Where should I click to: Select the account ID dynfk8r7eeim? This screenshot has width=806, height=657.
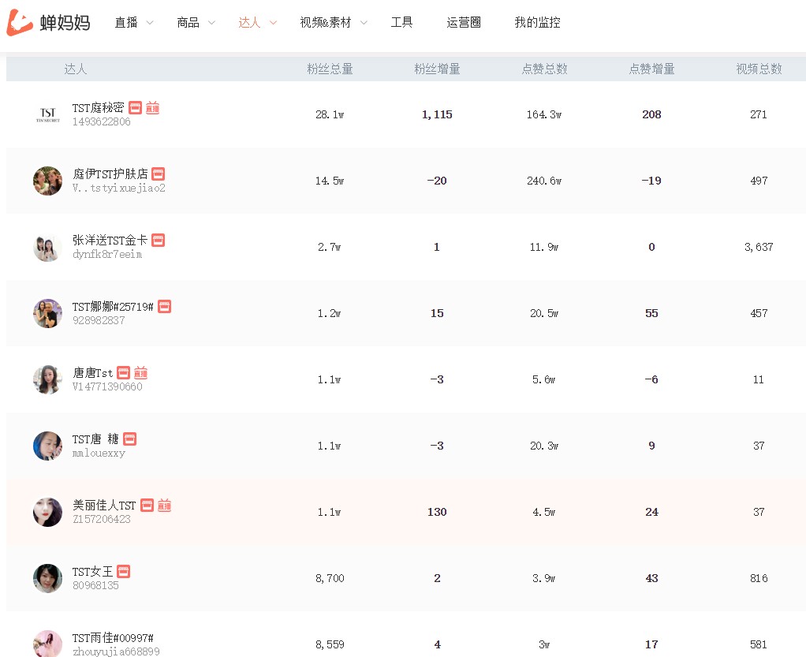point(107,255)
